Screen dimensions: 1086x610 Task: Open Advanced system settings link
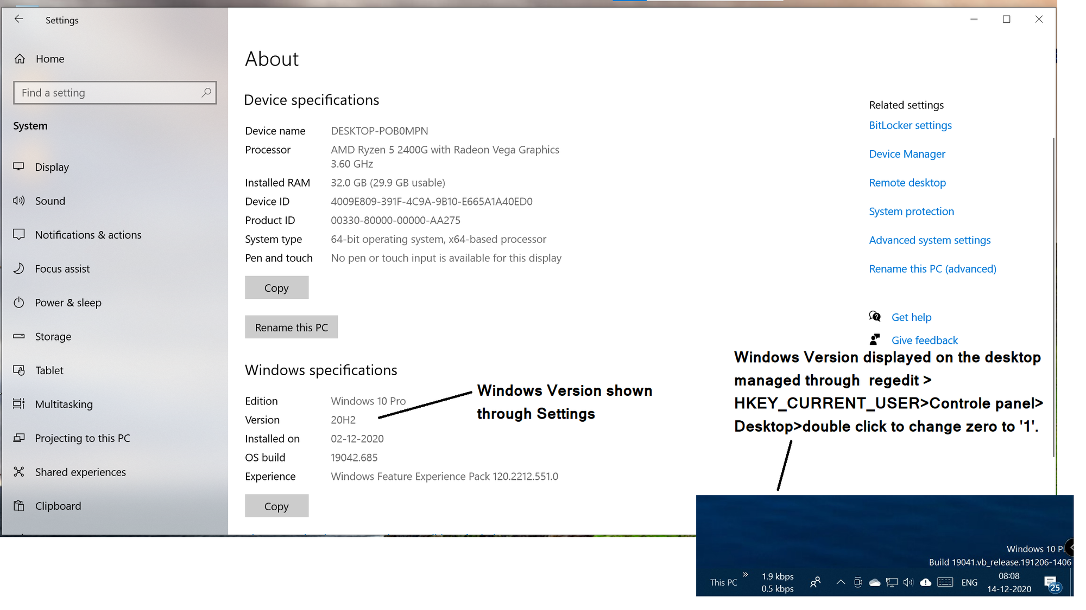point(930,240)
